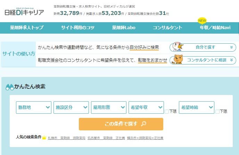Open the 希望年収 dropdown
Image resolution: width=239 pixels, height=155 pixels.
[146, 107]
